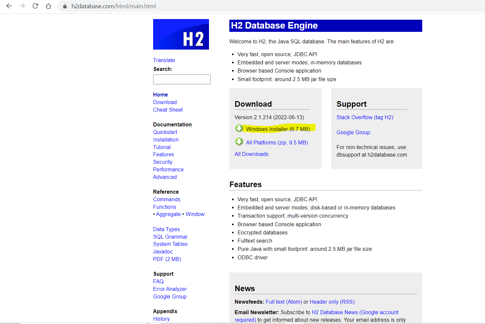Click the browser back arrow

[9, 6]
